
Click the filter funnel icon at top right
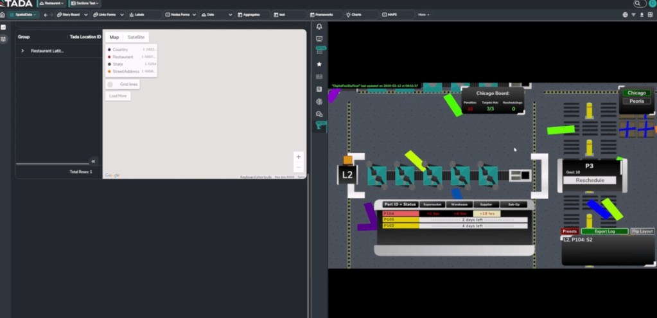coord(634,14)
